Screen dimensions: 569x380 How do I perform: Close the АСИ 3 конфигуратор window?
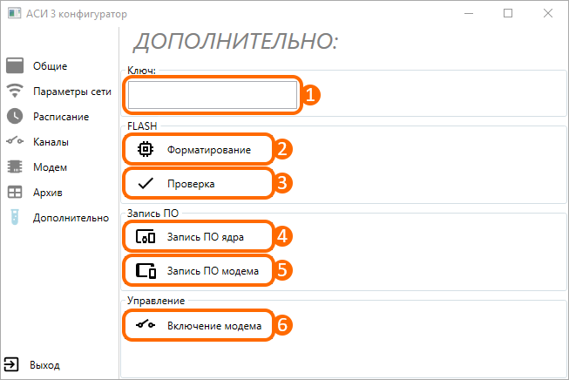coord(548,13)
